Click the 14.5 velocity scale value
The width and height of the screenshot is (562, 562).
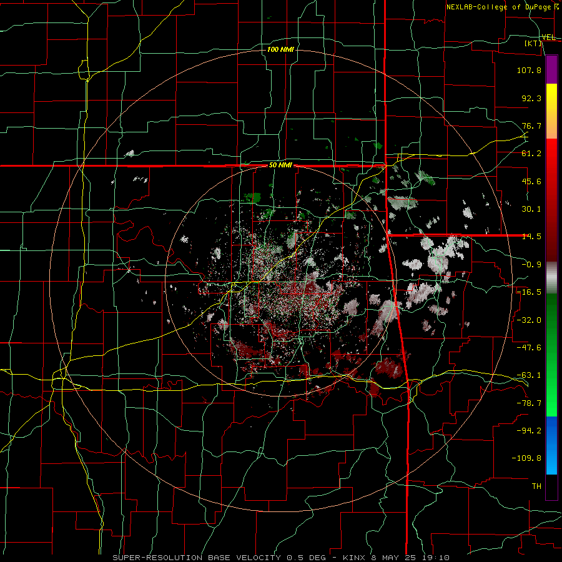click(531, 237)
